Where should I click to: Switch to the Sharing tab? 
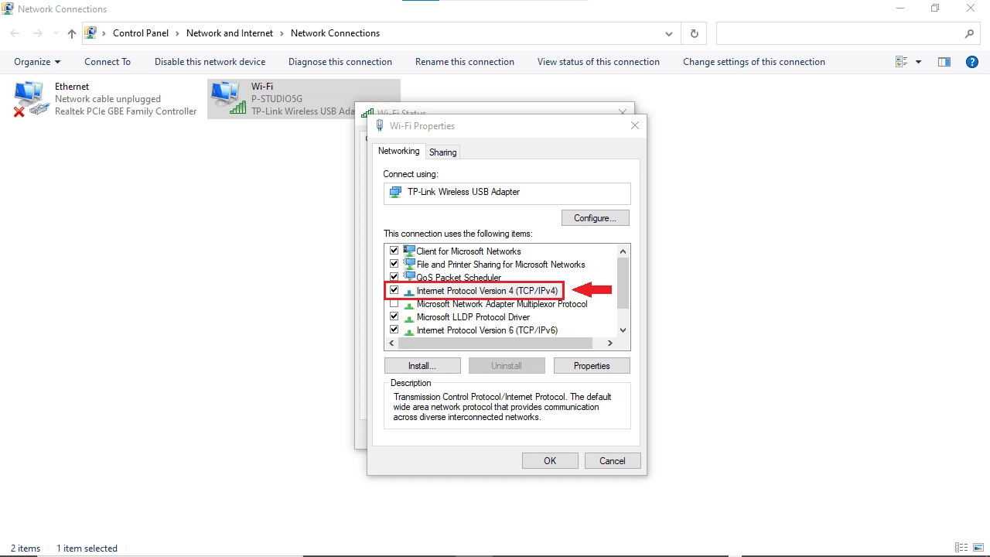tap(442, 152)
